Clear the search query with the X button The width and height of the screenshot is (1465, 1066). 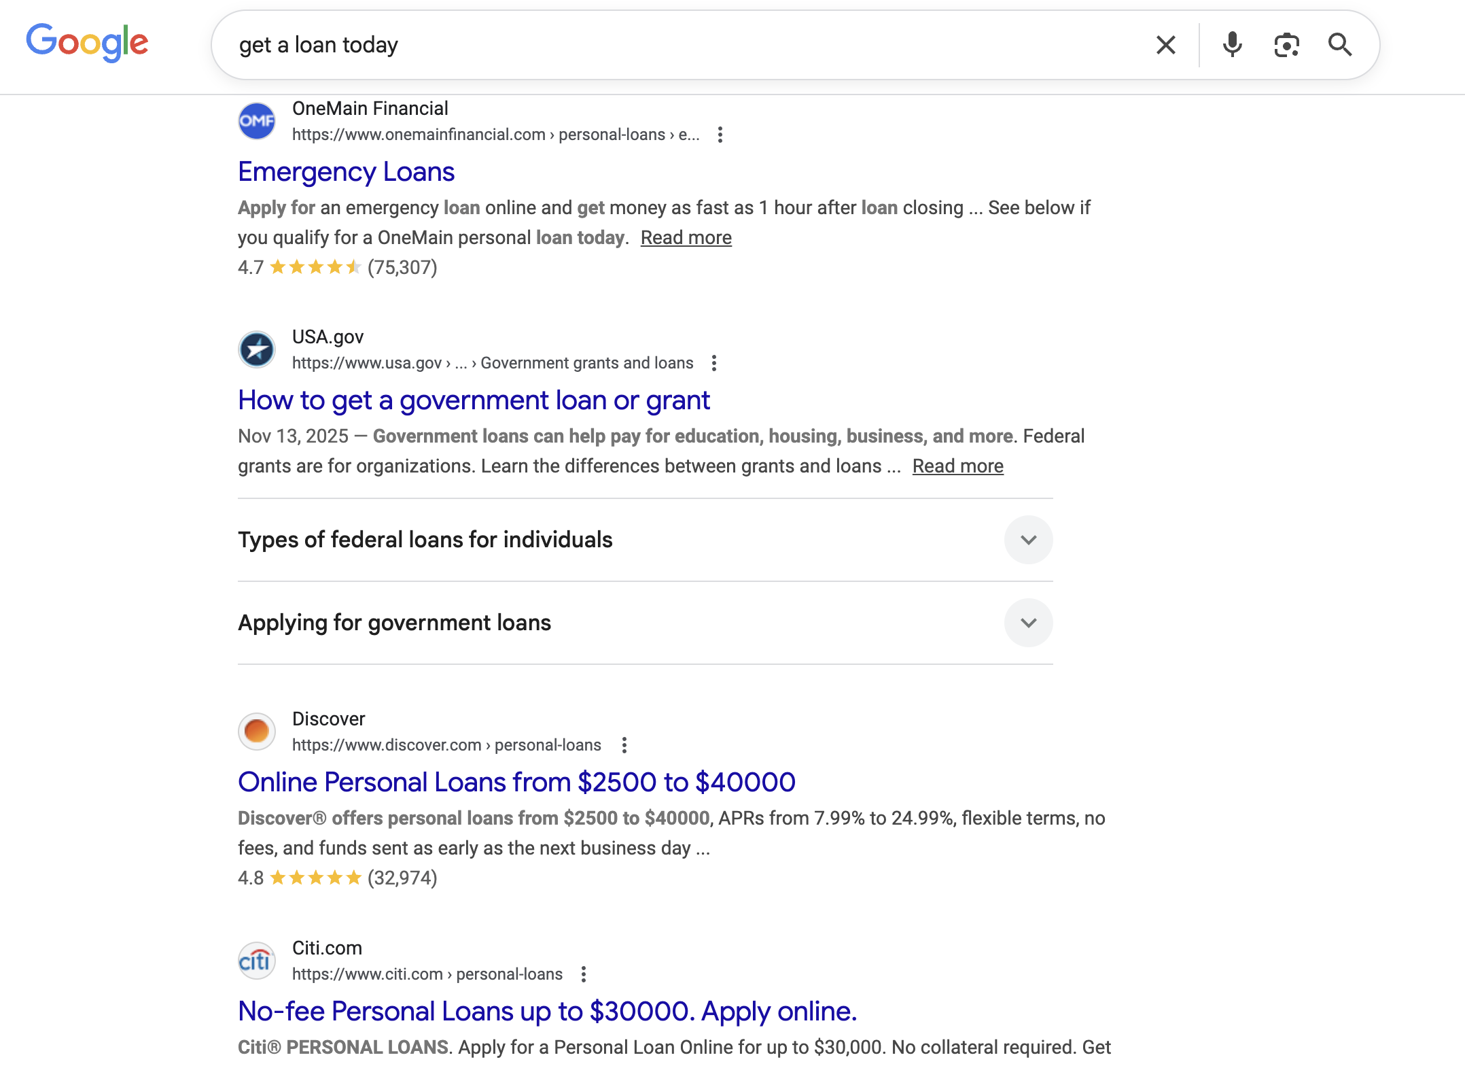pos(1165,44)
